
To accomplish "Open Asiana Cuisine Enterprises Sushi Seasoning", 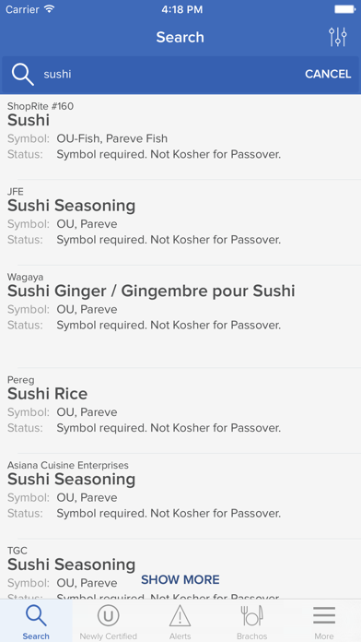I will click(x=180, y=496).
